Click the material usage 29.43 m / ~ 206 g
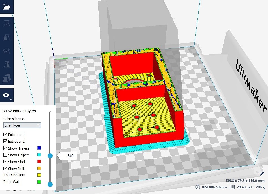 [x=250, y=187]
